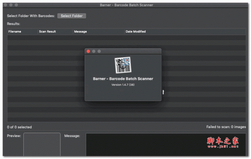Click the About dialog zoom button
251x159 pixels.
tap(99, 51)
